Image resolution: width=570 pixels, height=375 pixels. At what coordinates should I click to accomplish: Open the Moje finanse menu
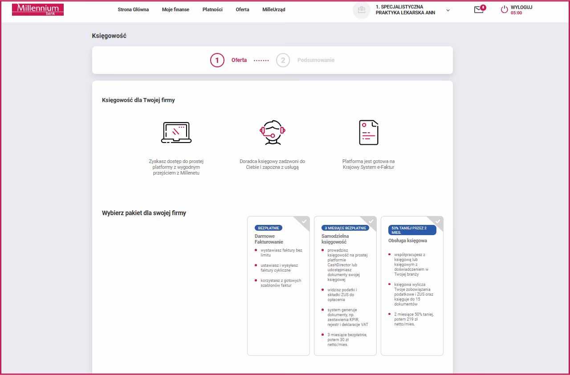click(175, 9)
